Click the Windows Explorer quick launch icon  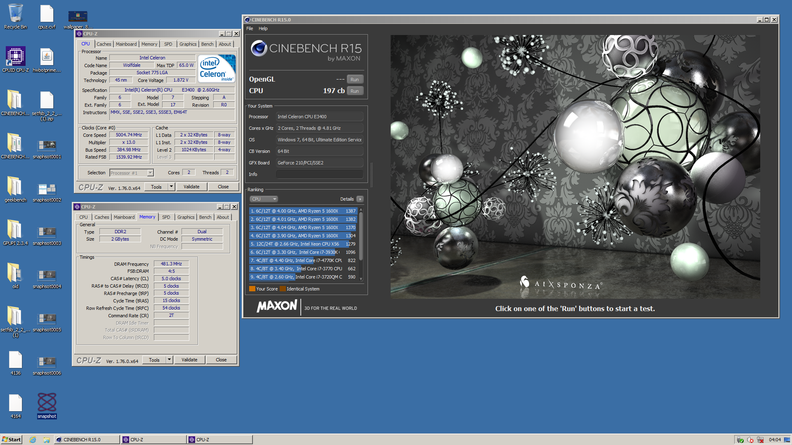coord(47,440)
